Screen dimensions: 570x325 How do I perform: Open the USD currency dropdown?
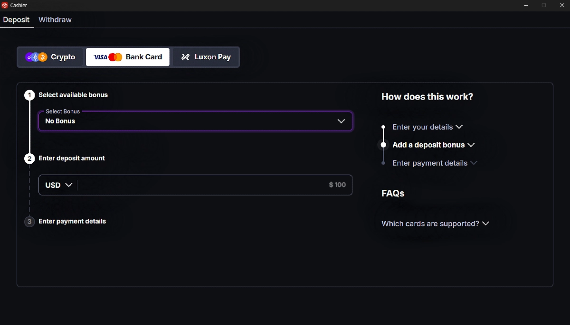click(58, 185)
